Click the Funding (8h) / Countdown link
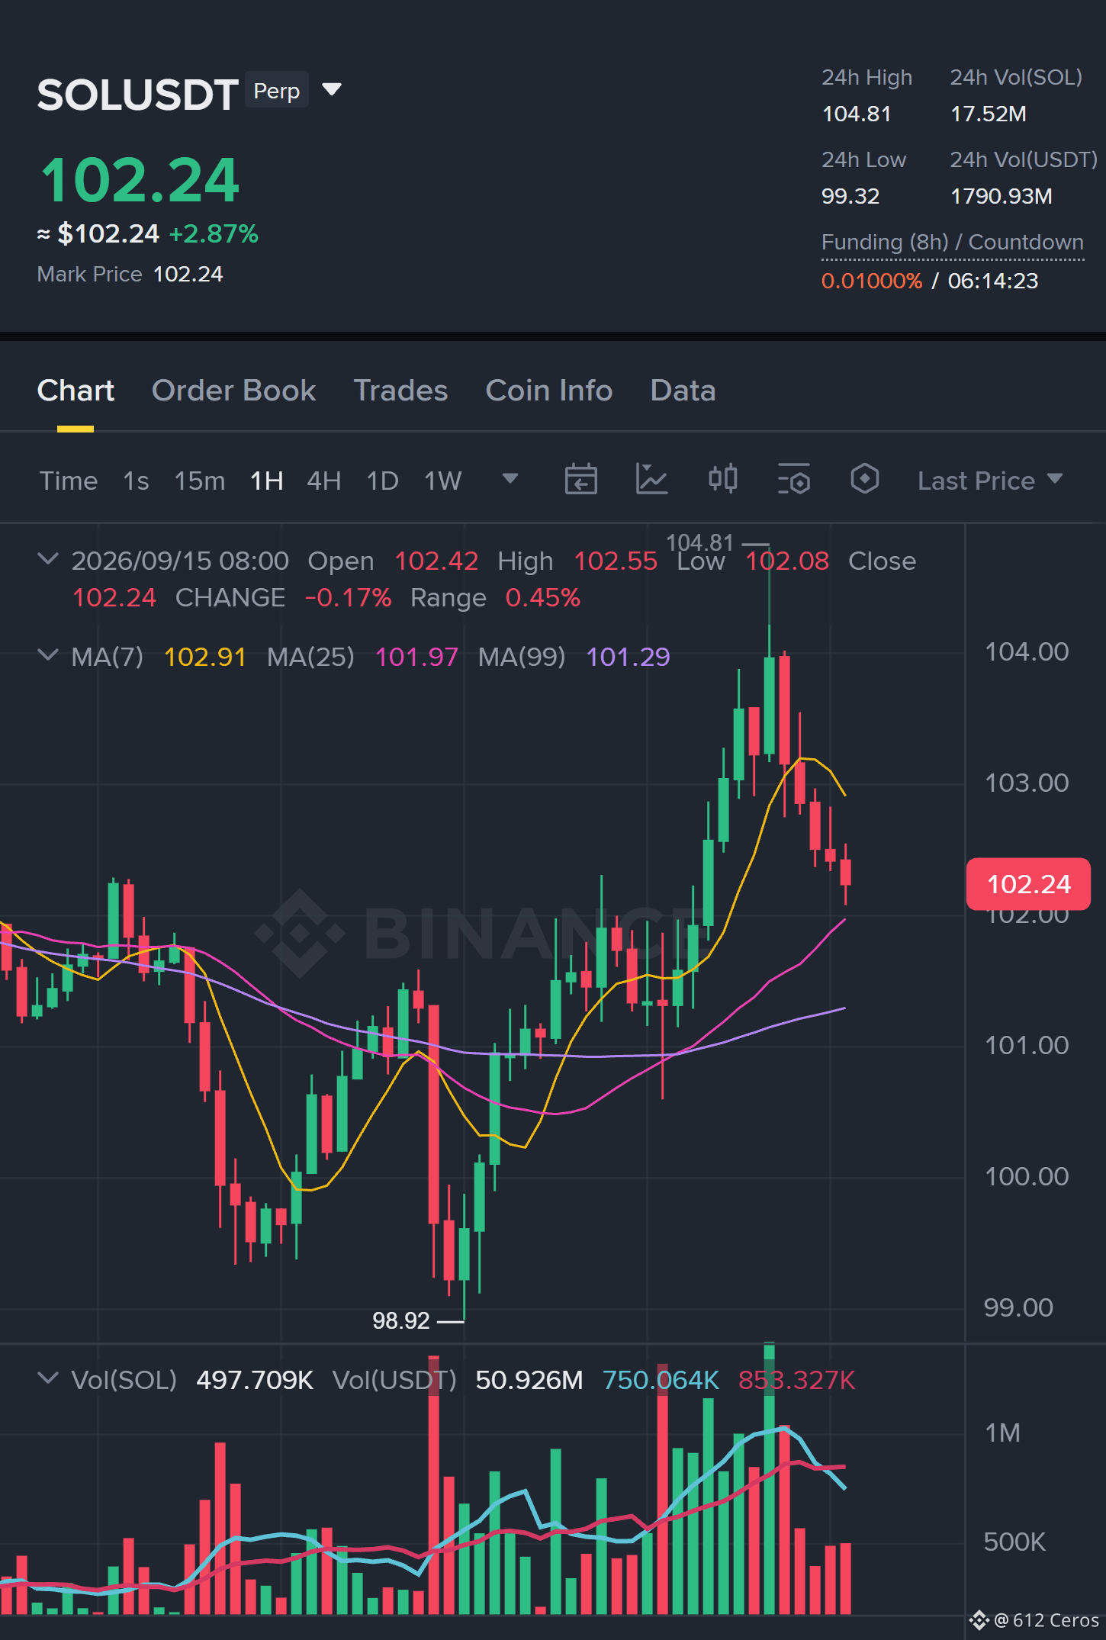 pos(952,243)
